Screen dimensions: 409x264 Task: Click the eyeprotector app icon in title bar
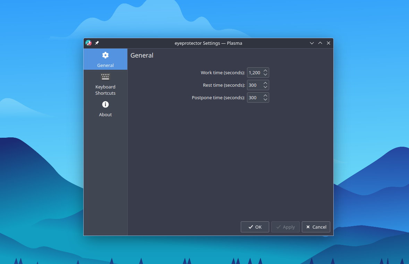(x=88, y=43)
